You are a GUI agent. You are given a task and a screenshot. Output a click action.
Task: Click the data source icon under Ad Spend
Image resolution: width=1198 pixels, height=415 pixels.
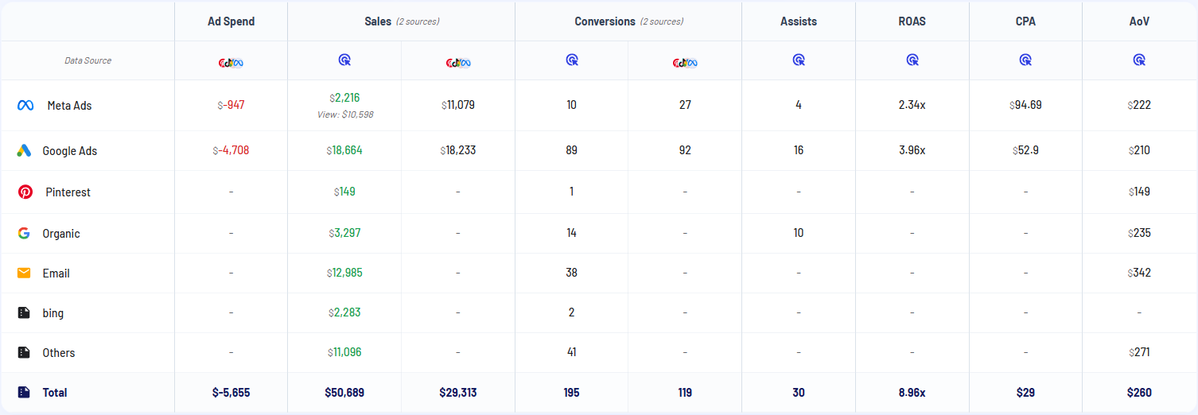[x=231, y=62]
